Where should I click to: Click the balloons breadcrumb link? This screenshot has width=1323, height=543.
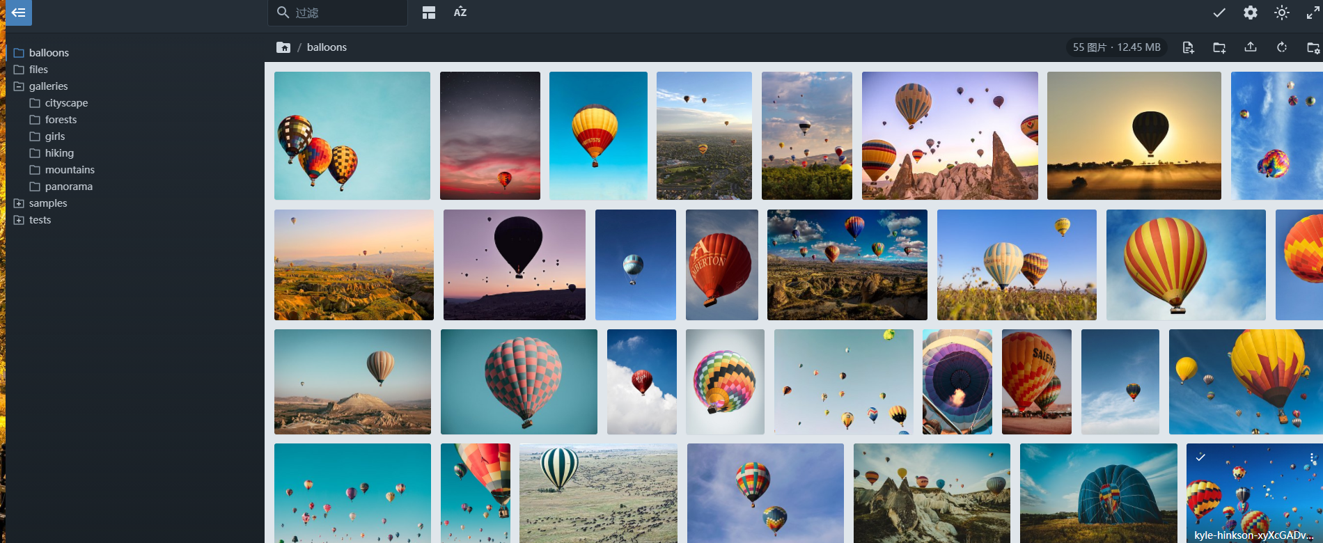[x=327, y=47]
